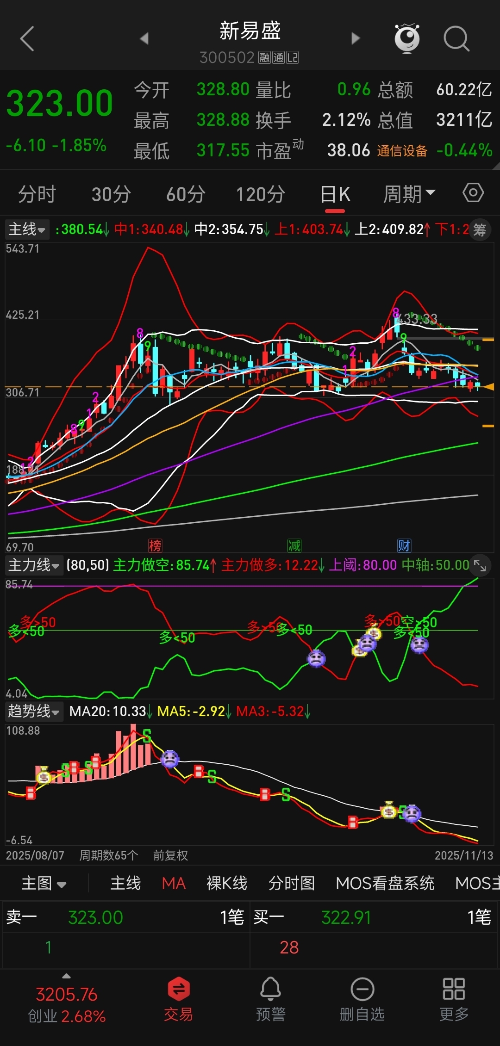Tap the 最低 317.55 value
The image size is (500, 1046).
pos(223,150)
